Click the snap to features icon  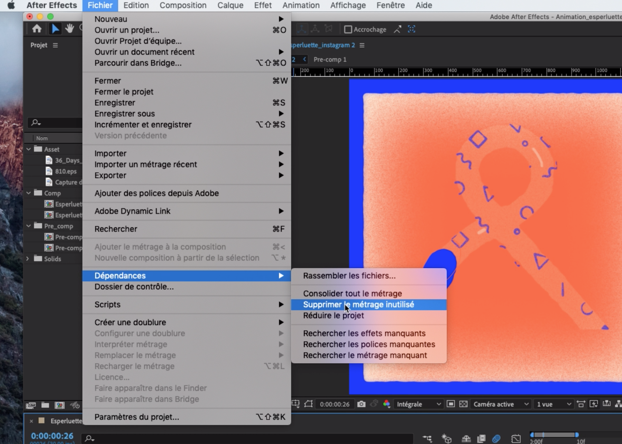pos(412,29)
